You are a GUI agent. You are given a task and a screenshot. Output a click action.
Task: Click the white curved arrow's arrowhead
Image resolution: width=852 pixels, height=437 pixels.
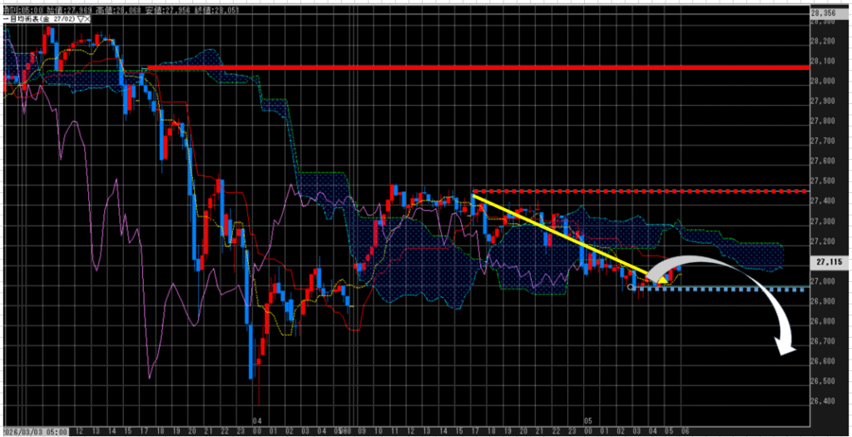coord(783,348)
